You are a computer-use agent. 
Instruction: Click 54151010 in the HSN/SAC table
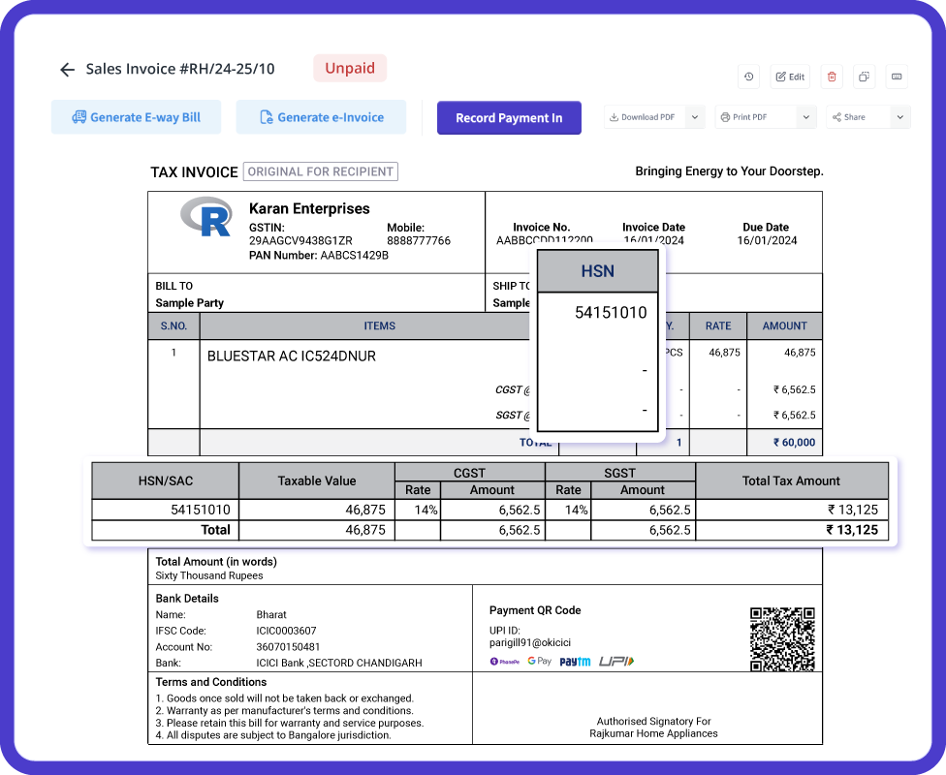pyautogui.click(x=201, y=511)
